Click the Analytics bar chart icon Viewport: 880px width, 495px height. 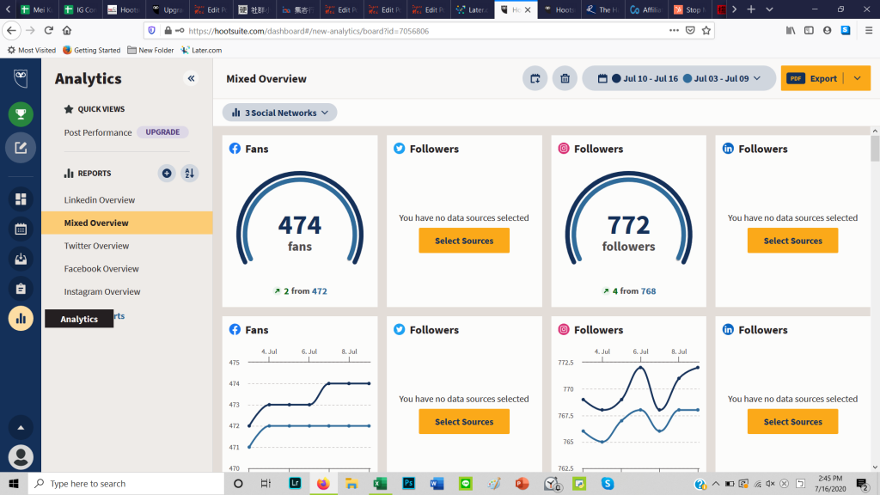[x=21, y=319]
